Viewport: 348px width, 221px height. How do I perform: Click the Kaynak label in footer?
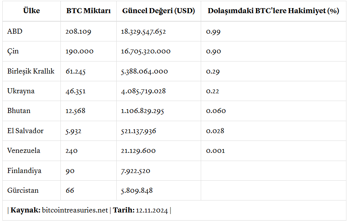[25, 211]
